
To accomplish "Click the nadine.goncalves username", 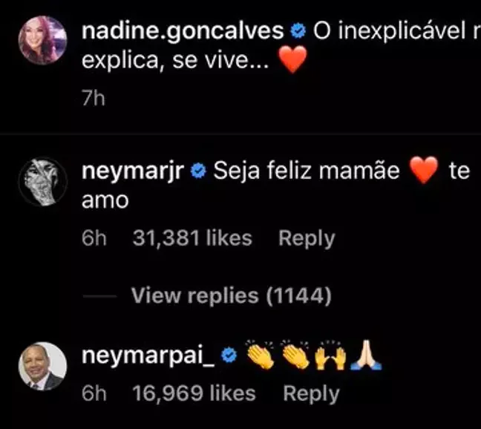I will (x=183, y=31).
